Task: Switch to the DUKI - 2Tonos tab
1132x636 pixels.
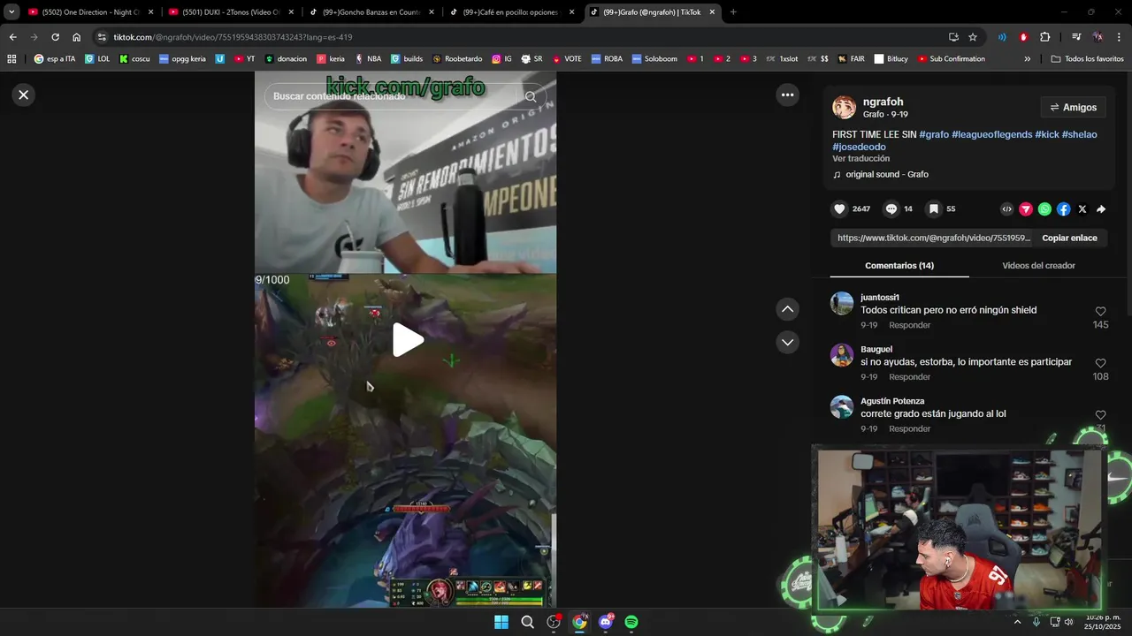Action: click(230, 12)
